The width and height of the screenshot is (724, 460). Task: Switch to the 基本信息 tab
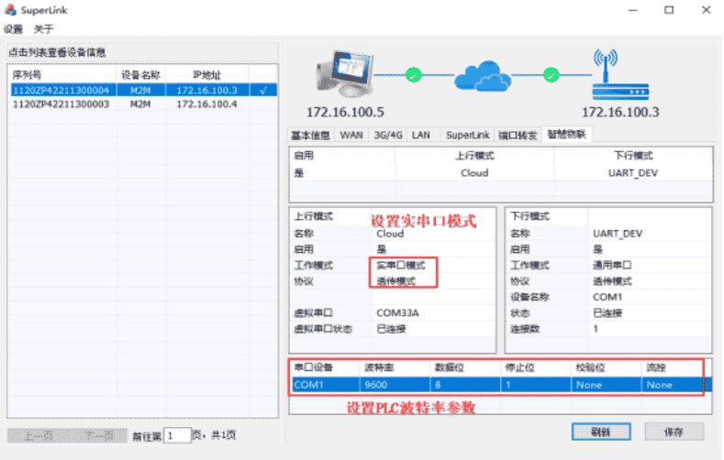(x=310, y=135)
